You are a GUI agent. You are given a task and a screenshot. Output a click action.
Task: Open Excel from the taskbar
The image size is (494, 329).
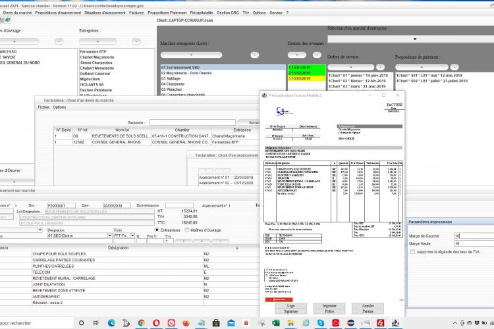[x=276, y=322]
